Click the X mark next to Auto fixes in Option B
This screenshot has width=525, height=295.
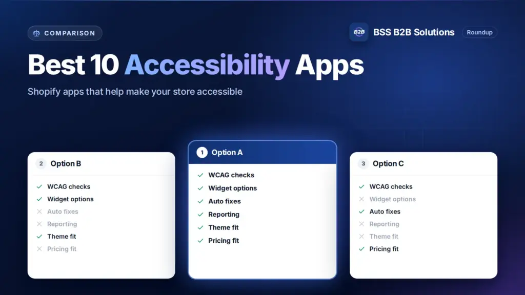[39, 212]
